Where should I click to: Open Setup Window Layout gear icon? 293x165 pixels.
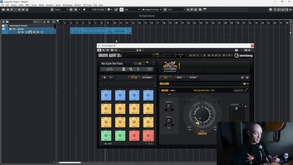tap(291, 10)
